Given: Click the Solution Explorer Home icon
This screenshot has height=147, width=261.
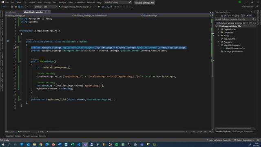Looking at the screenshot, I should click(x=222, y=16).
